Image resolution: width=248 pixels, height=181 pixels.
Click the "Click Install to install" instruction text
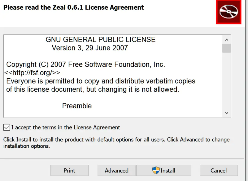[116, 143]
